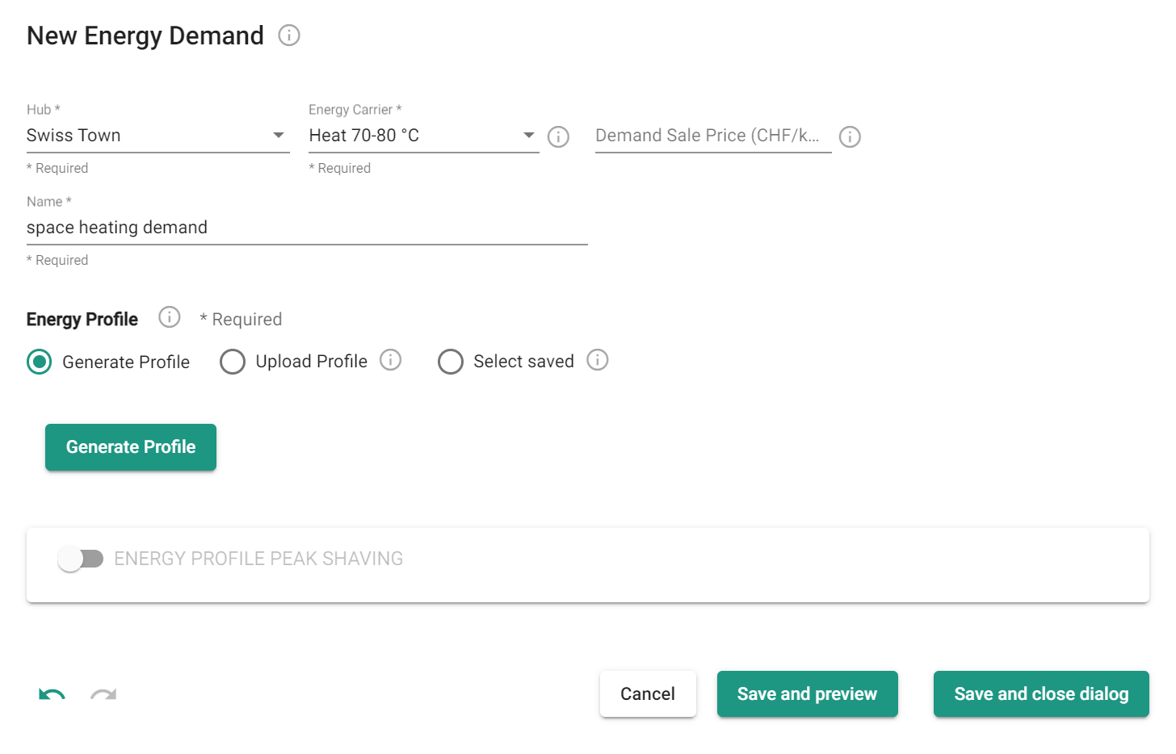Click info icon beside Demand Sale Price field
This screenshot has width=1176, height=754.
coord(850,137)
